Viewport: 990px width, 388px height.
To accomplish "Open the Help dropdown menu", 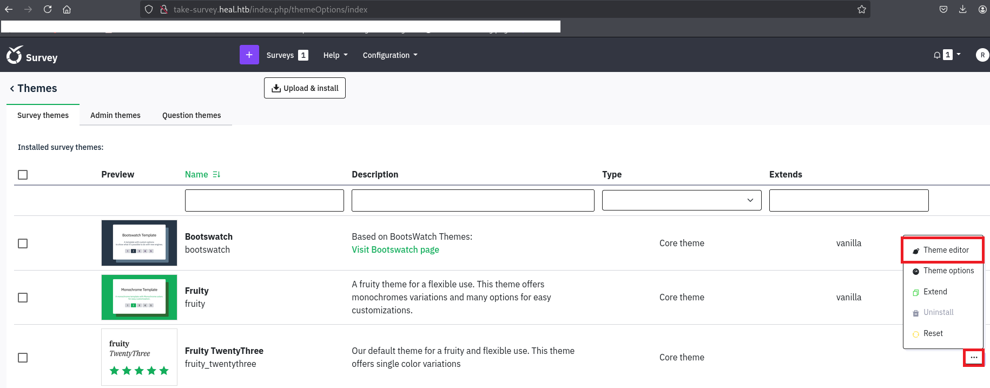I will (335, 55).
